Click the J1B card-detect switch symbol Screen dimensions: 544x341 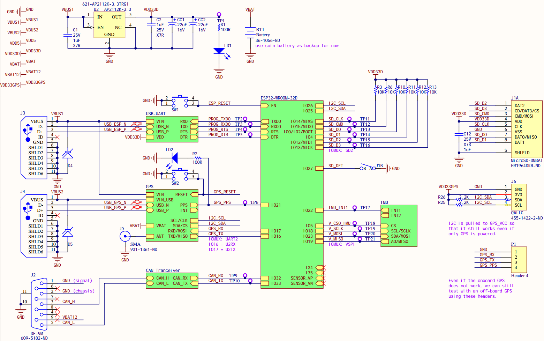pyautogui.click(x=368, y=167)
